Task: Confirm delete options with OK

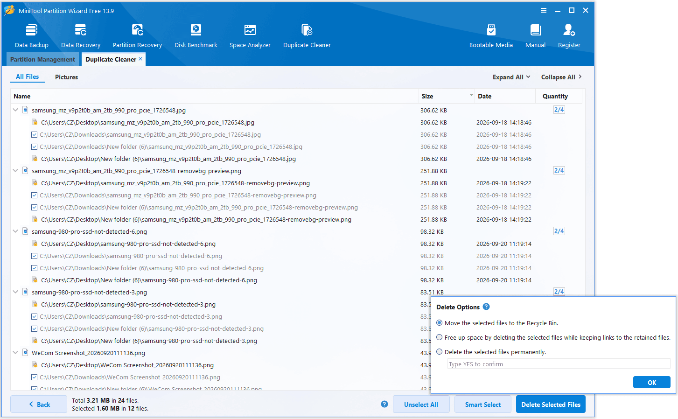Action: (x=652, y=382)
